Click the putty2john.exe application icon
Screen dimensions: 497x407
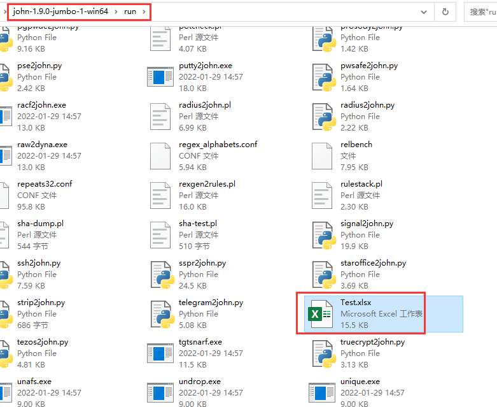click(x=160, y=77)
